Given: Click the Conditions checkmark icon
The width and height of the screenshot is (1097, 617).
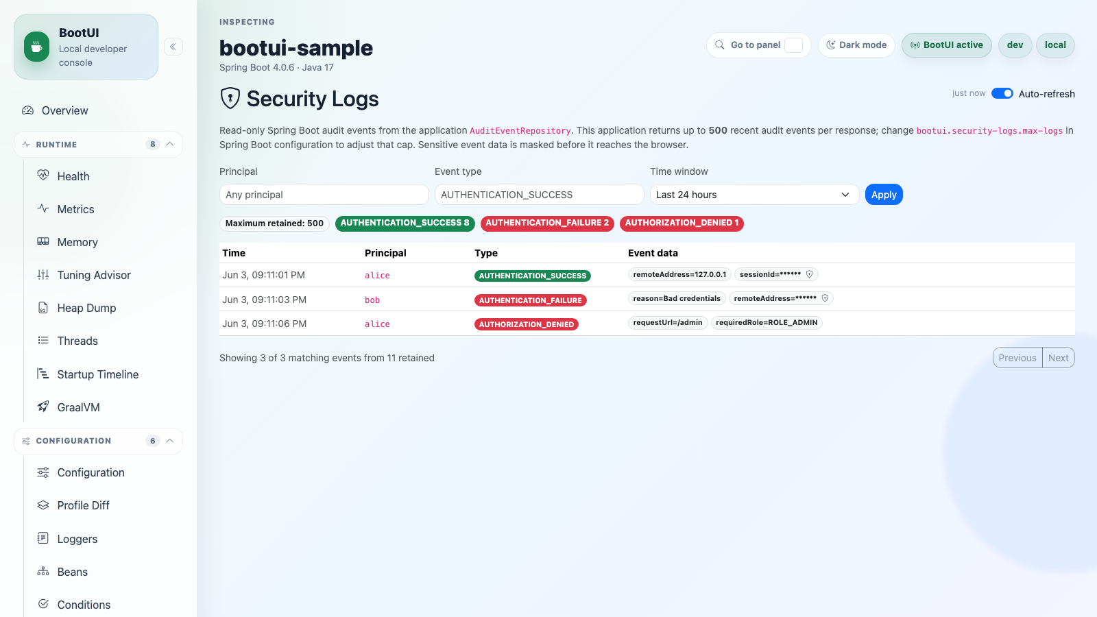Looking at the screenshot, I should pos(43,604).
